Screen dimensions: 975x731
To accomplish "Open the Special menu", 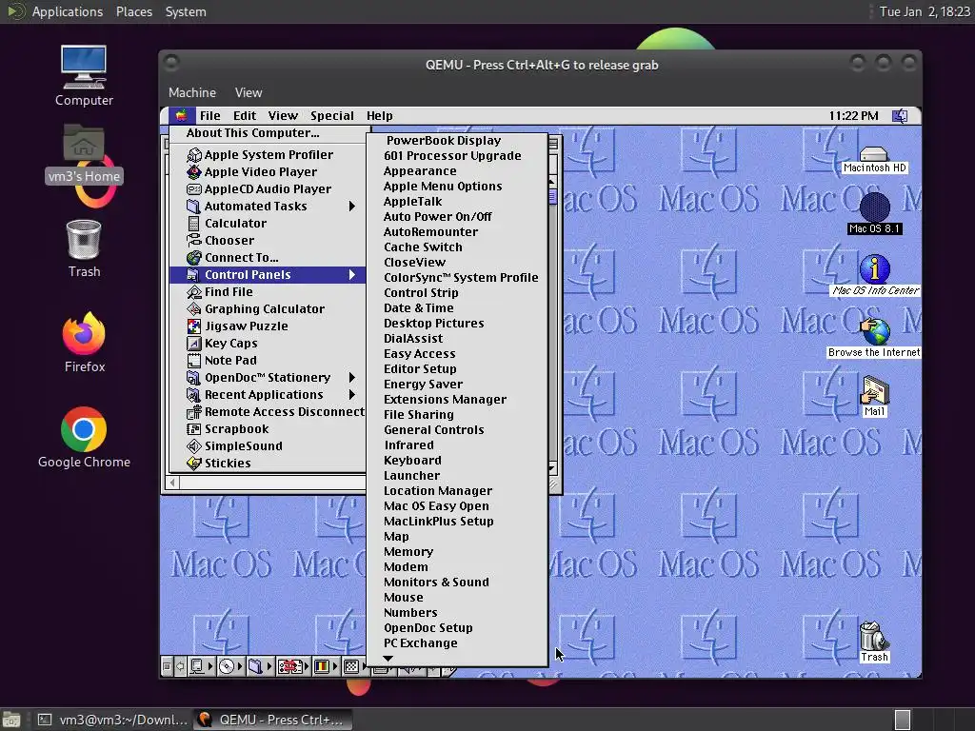I will tap(332, 115).
